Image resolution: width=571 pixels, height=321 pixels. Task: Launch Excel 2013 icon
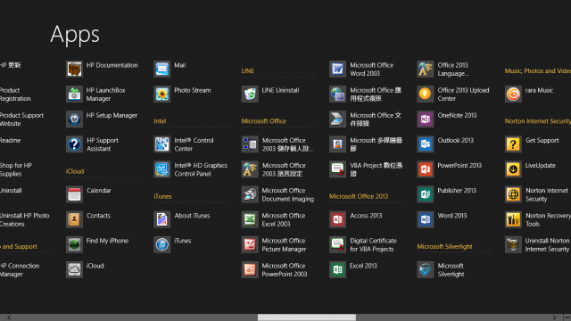[x=337, y=269]
